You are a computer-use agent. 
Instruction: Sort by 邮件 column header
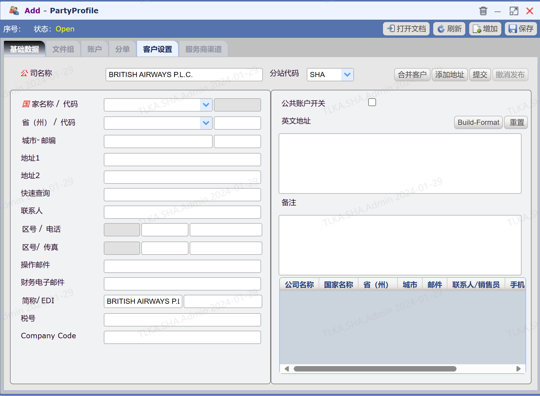pos(435,285)
